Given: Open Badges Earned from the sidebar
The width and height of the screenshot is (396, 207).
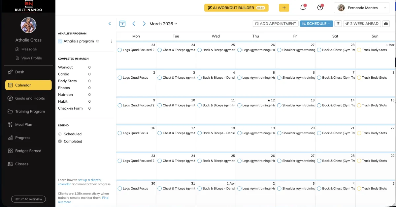Looking at the screenshot, I should pos(28,150).
